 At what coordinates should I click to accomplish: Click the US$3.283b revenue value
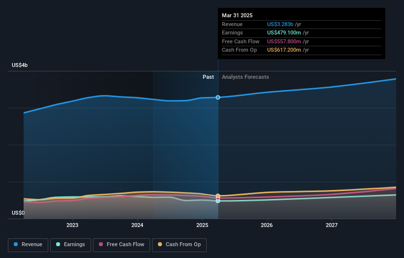click(x=280, y=24)
